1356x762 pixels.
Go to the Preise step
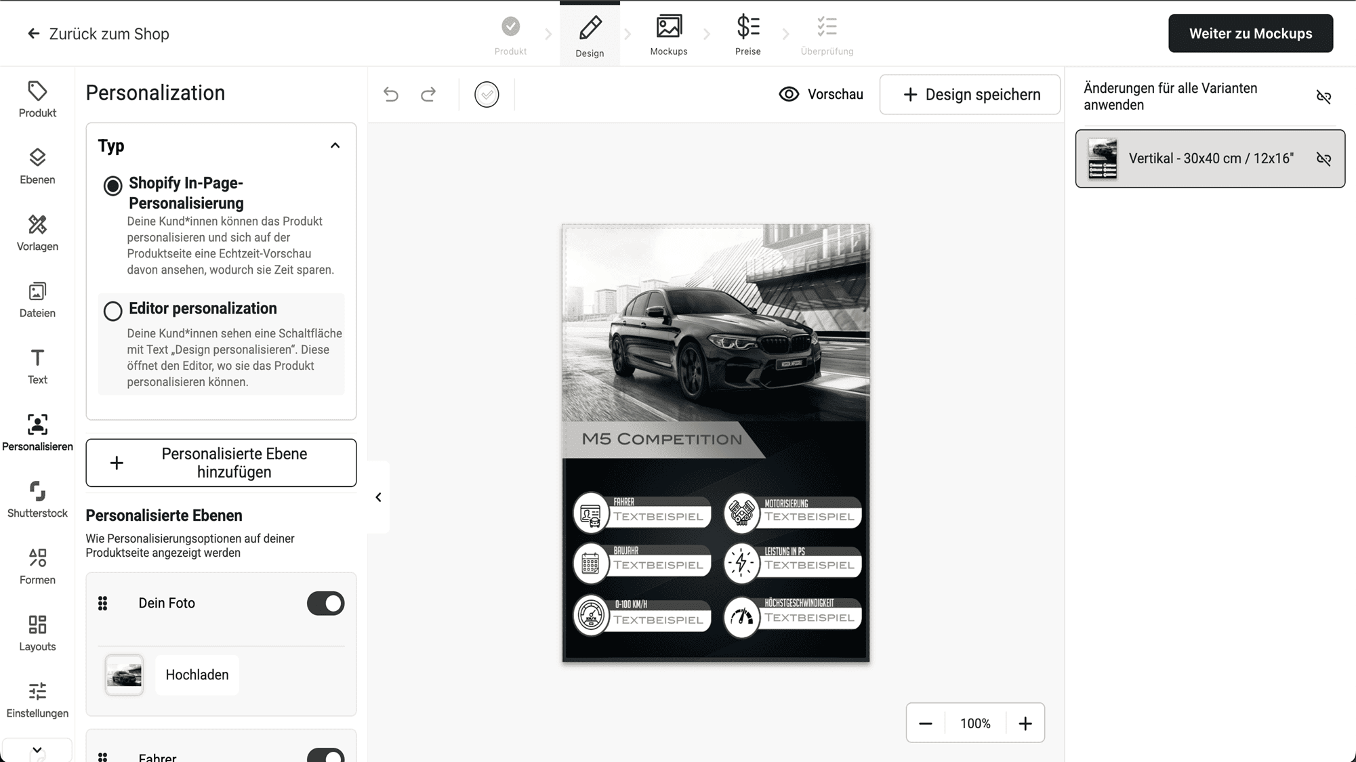747,35
